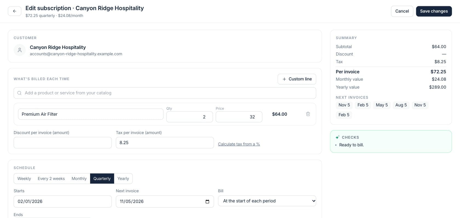Select the Quarterly schedule option

102,179
